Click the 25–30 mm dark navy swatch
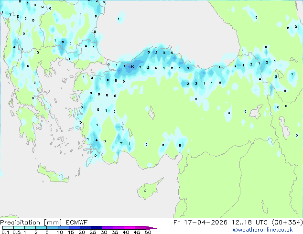 [97, 228]
